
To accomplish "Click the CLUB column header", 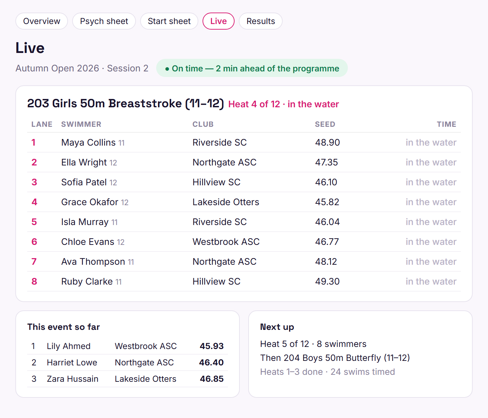I will 203,124.
